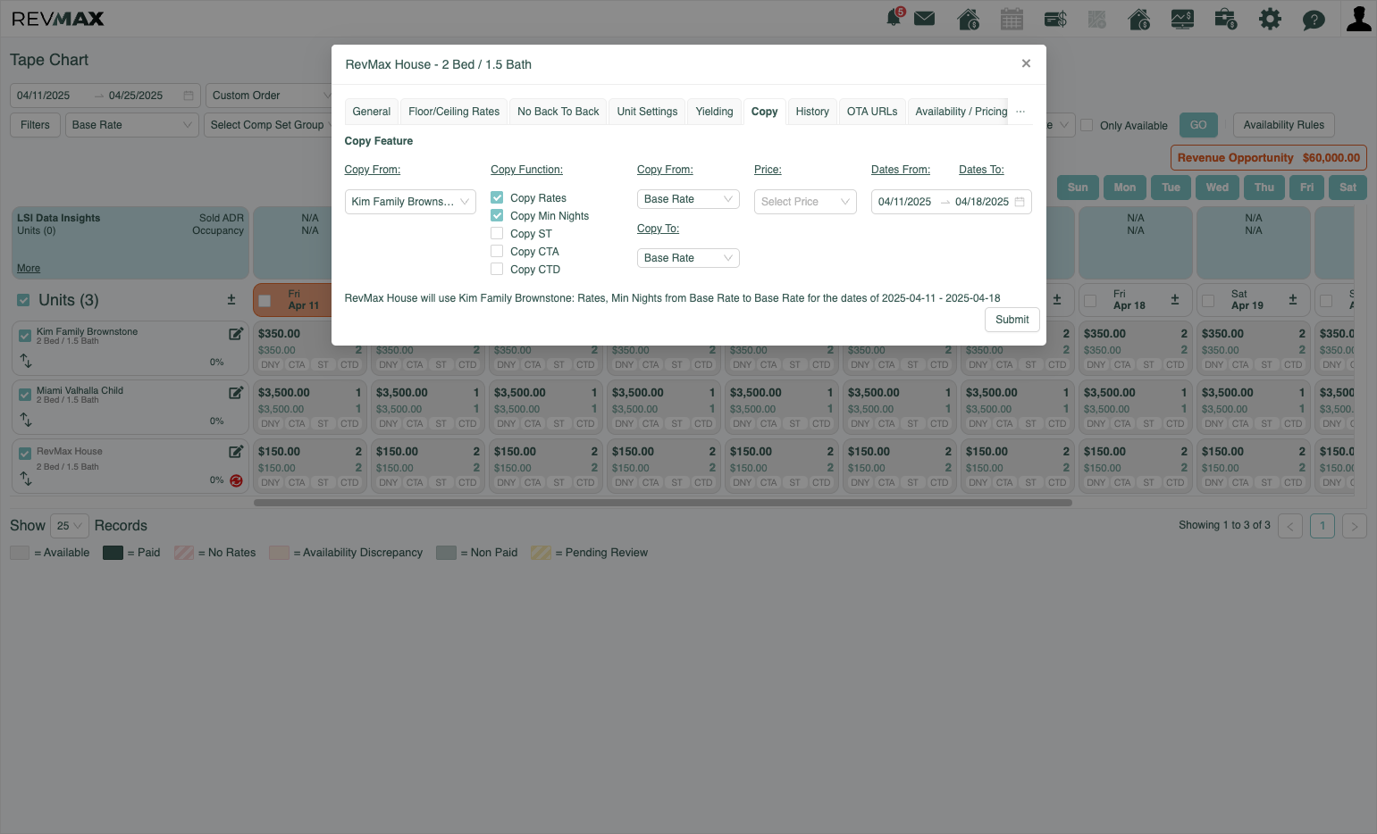Enable the Copy CTA checkbox
This screenshot has width=1377, height=834.
click(497, 251)
